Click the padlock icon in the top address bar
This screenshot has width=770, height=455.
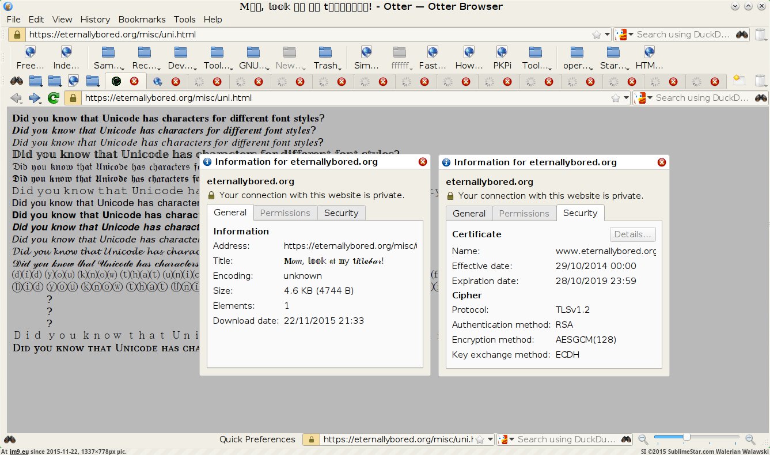[17, 35]
